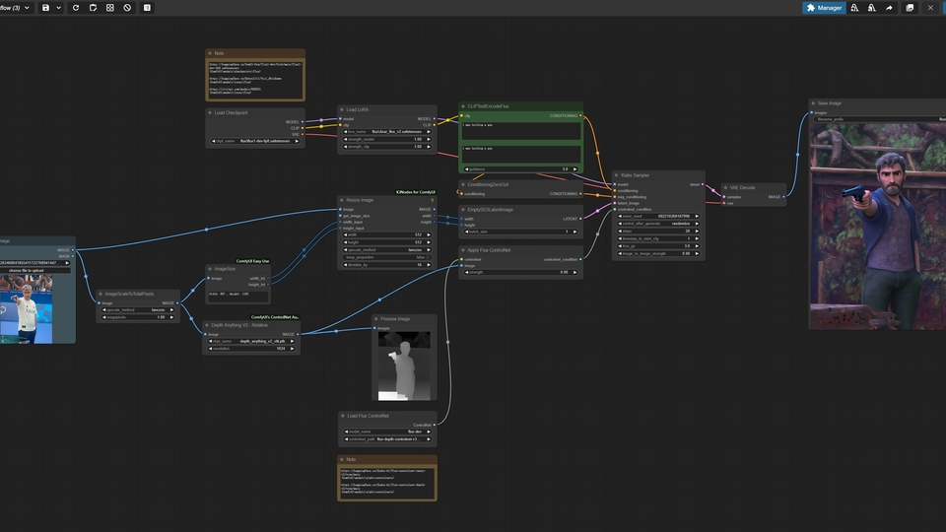Increase steps value in Xlabs Sampler
Image resolution: width=946 pixels, height=532 pixels.
[x=697, y=231]
